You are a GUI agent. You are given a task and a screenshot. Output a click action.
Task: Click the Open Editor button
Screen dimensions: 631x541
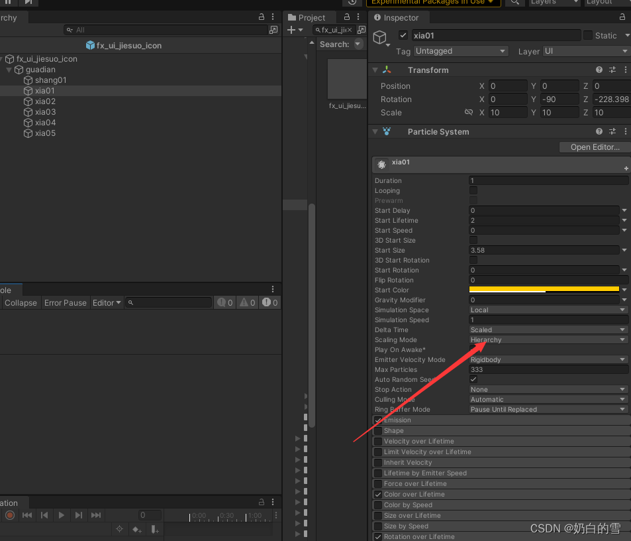[x=594, y=147]
